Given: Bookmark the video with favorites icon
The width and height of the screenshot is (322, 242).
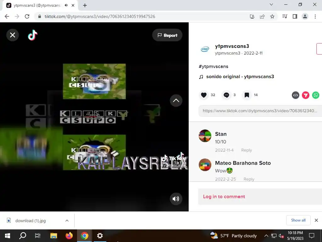Looking at the screenshot, I should [247, 95].
